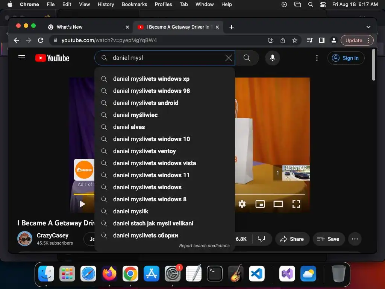This screenshot has width=385, height=289.
Task: Open Visual Studio Code from Dock
Action: (256, 274)
